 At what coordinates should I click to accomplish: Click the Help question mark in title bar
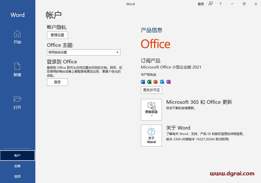220,4
